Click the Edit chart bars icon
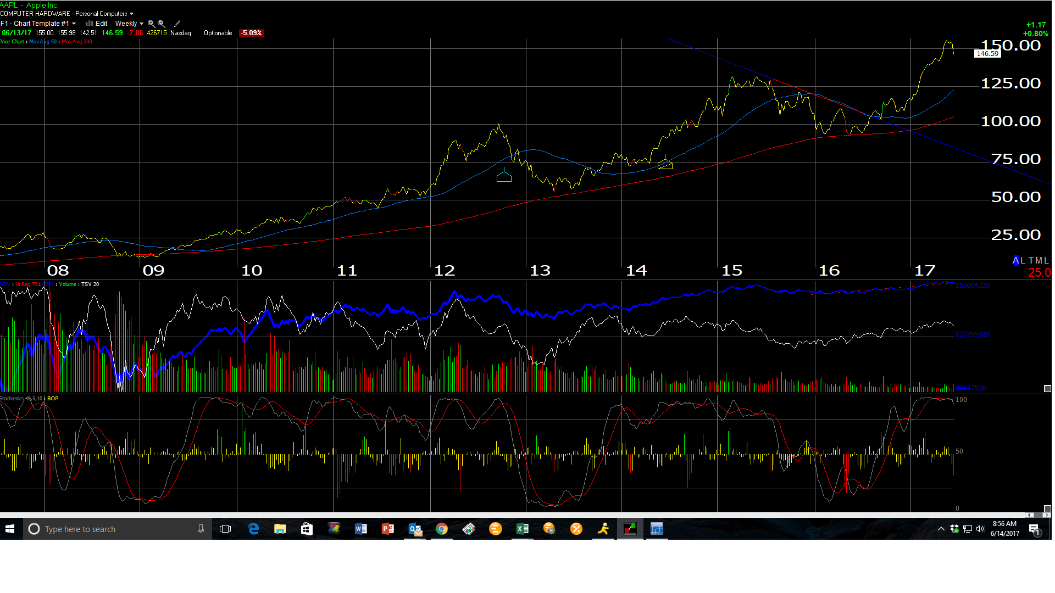The image size is (1055, 593). (x=90, y=24)
